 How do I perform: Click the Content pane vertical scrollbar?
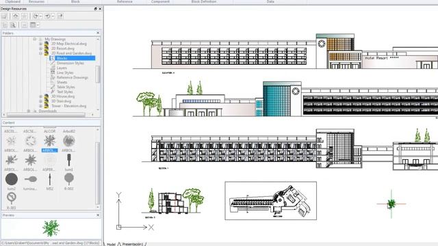pos(98,173)
